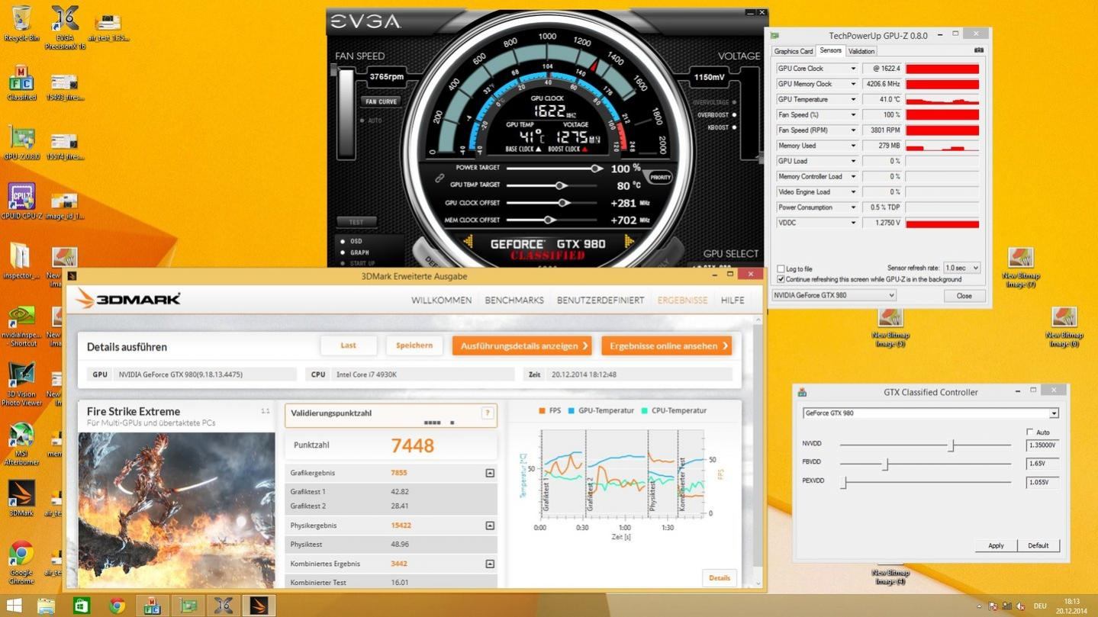Click Ausführungsdetails anzeigen button
Viewport: 1098px width, 617px height.
pyautogui.click(x=523, y=345)
